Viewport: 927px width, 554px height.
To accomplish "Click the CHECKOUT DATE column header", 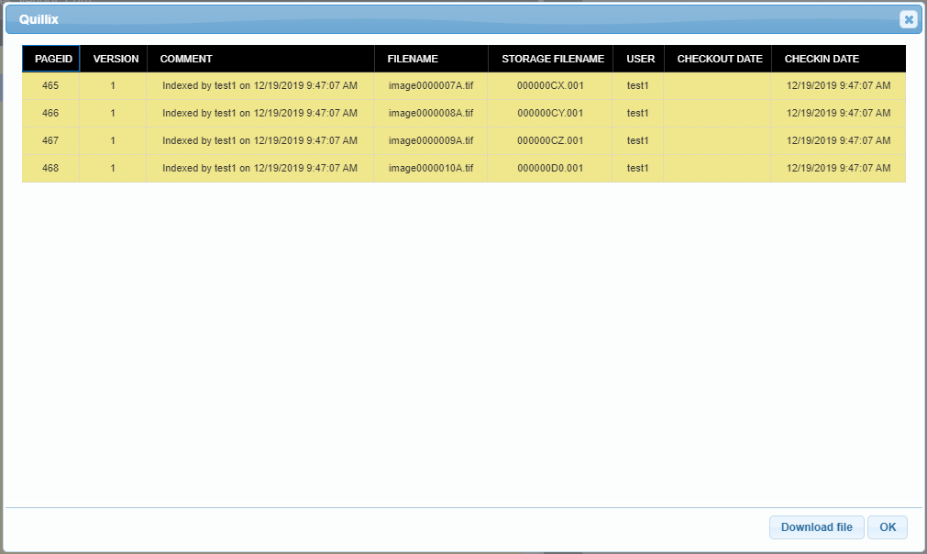I will click(719, 59).
